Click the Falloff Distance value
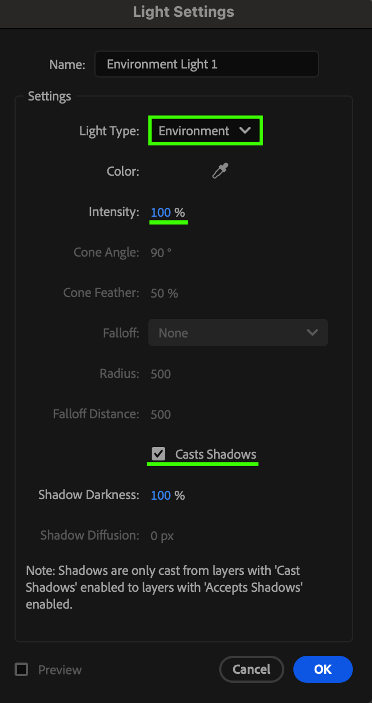Screen dimensions: 372x703 click(161, 414)
